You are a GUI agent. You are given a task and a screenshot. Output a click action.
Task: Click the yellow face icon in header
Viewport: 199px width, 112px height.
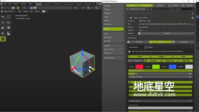(x=18, y=8)
